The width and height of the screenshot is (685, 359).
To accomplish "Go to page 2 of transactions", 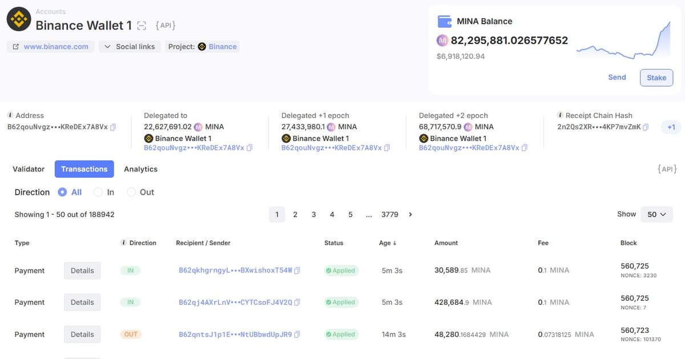I will pyautogui.click(x=295, y=214).
